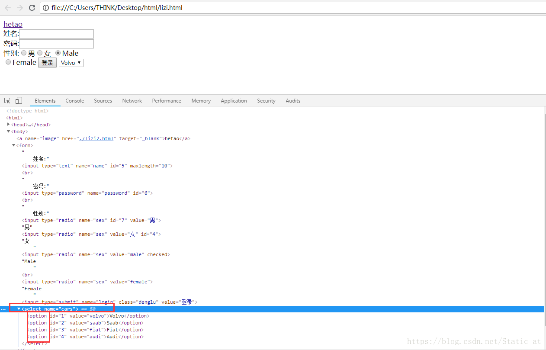Select the 男 gender radio button
The width and height of the screenshot is (546, 350).
[x=24, y=53]
